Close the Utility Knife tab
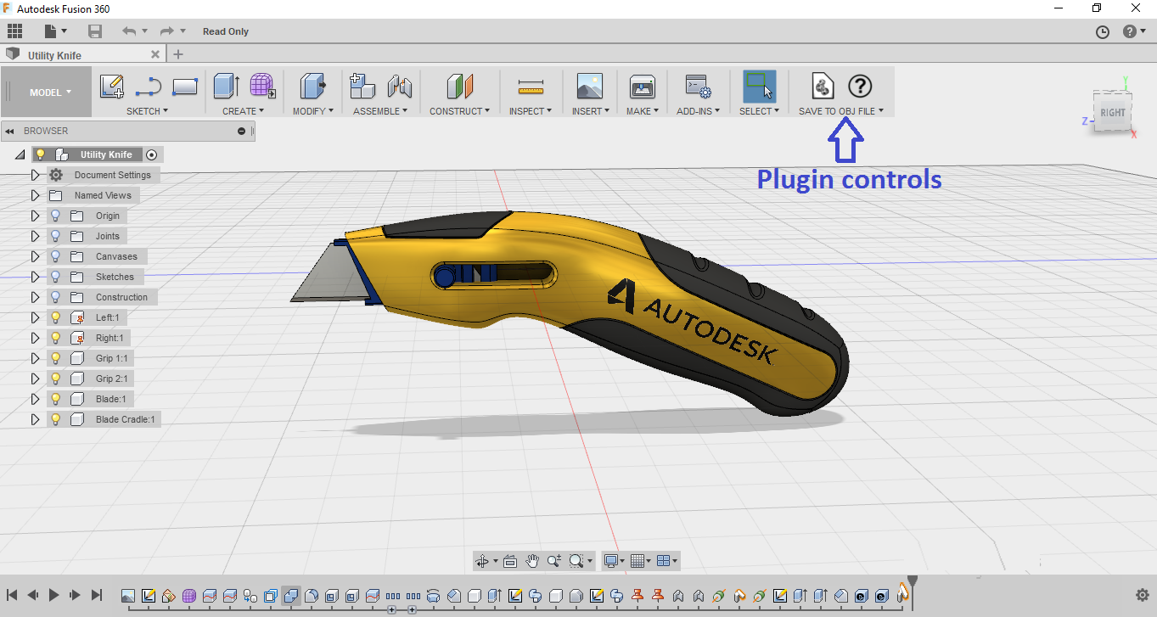 tap(154, 55)
